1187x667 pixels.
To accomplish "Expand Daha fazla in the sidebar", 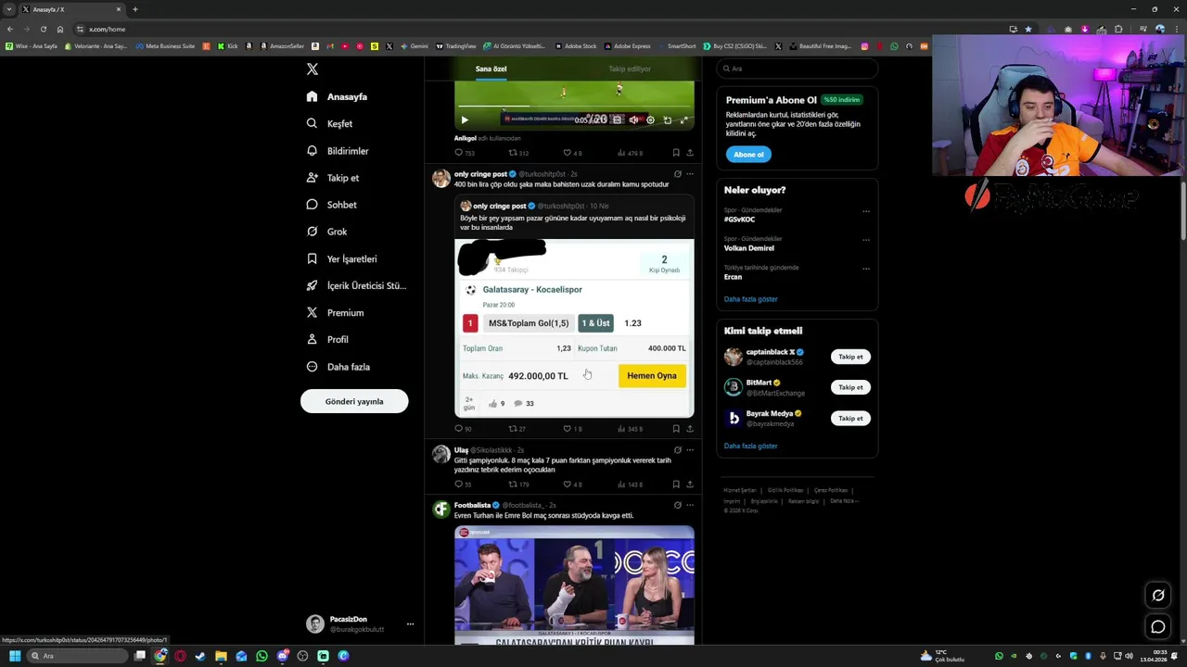I will [338, 367].
